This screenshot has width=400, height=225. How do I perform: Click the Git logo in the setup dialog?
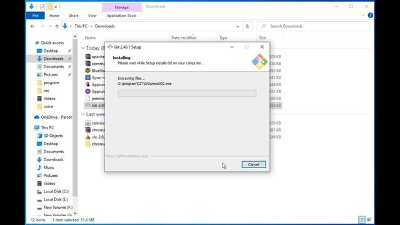(259, 61)
